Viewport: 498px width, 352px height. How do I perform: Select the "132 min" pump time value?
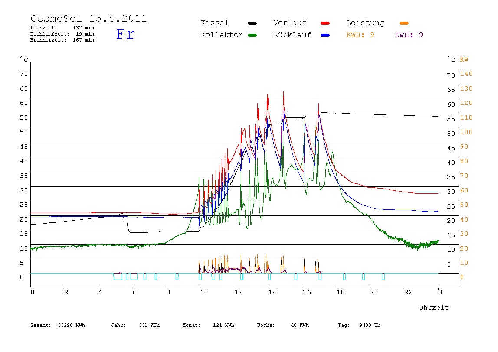tap(84, 28)
